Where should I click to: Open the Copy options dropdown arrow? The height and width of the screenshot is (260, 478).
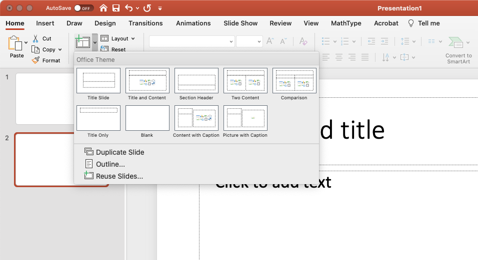[x=60, y=49]
